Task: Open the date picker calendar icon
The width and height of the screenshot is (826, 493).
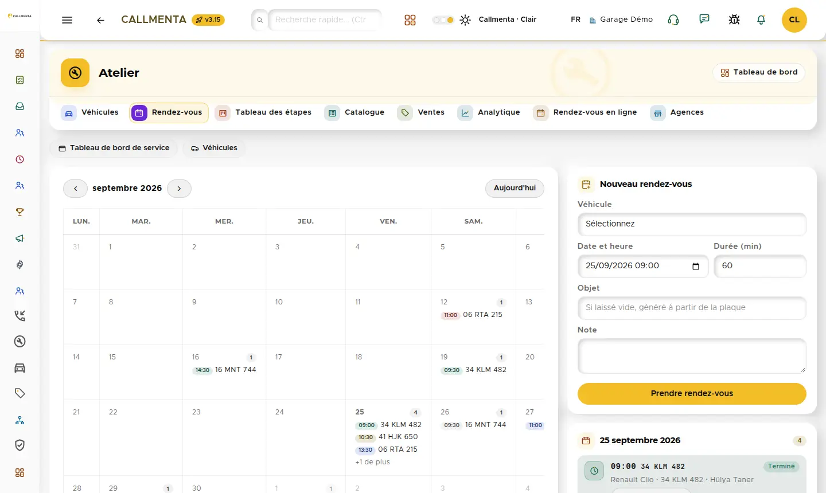Action: pyautogui.click(x=696, y=267)
